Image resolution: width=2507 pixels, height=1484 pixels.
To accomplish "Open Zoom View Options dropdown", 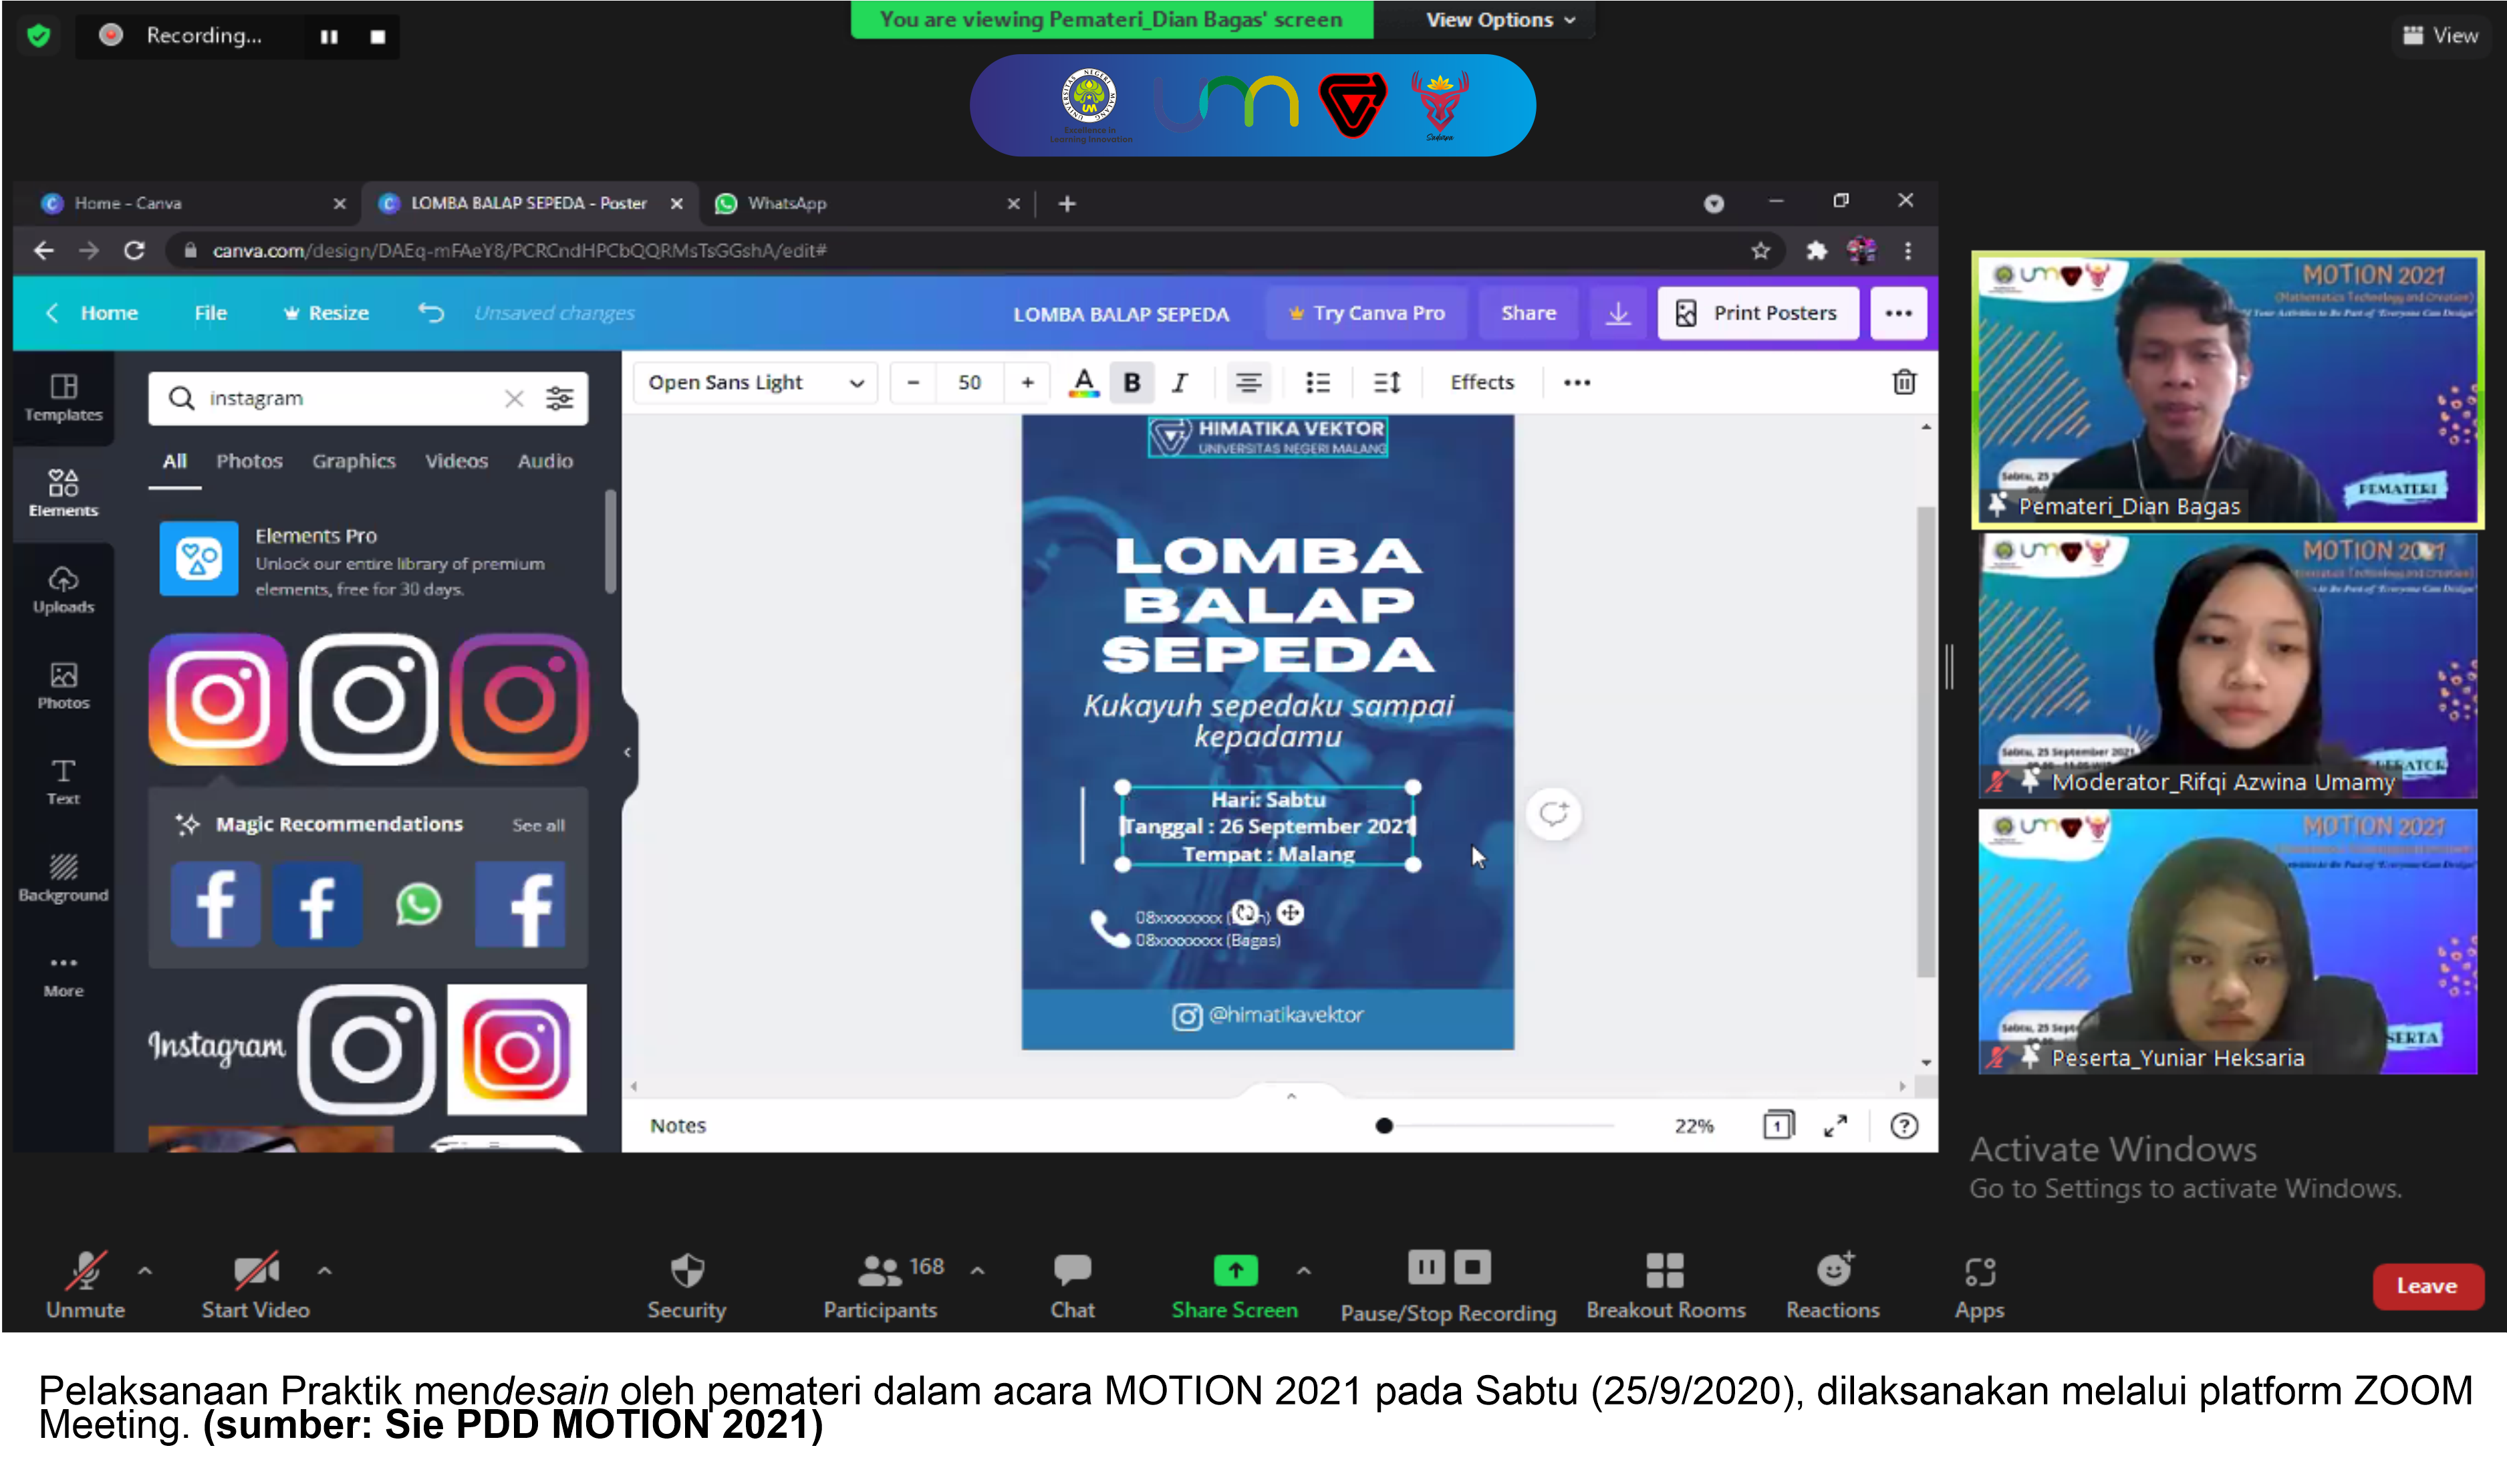I will (x=1499, y=19).
